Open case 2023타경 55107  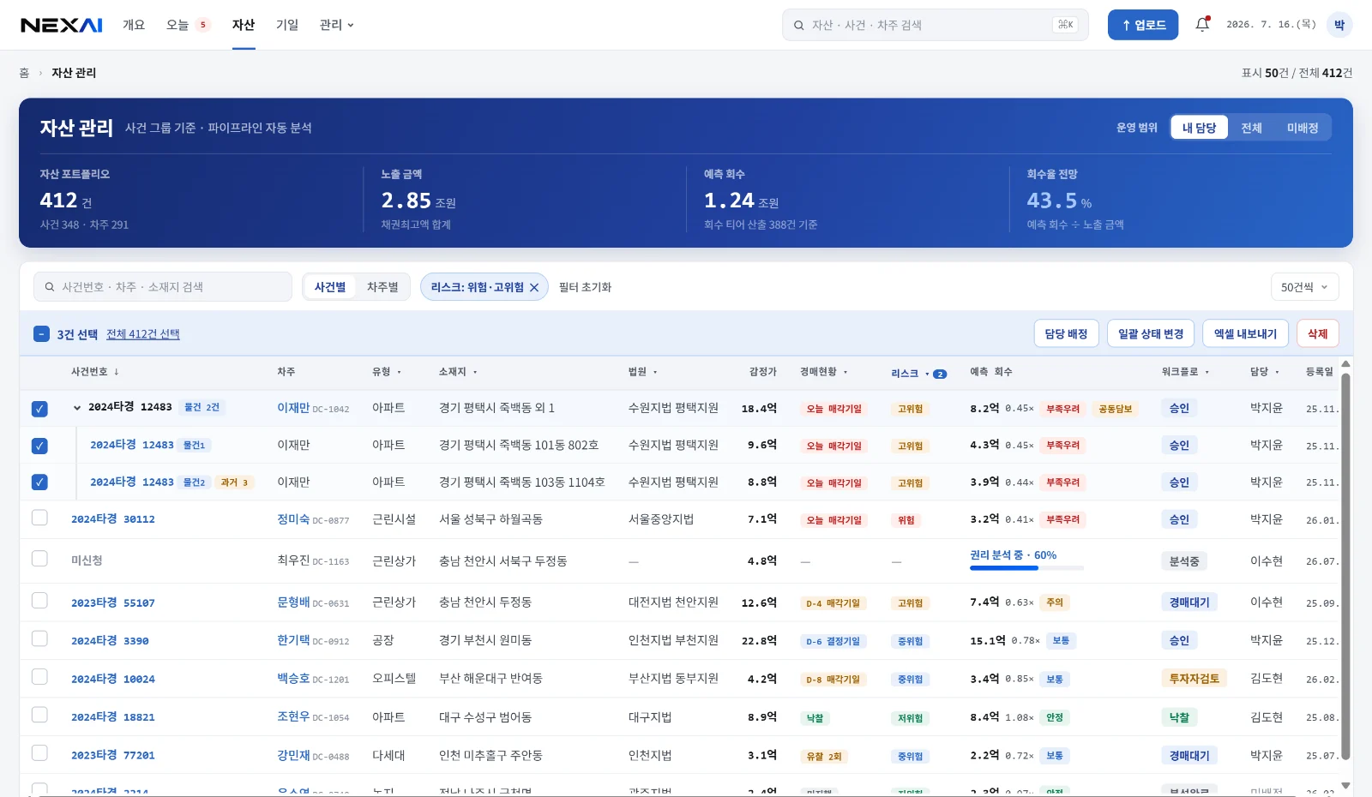pos(113,603)
